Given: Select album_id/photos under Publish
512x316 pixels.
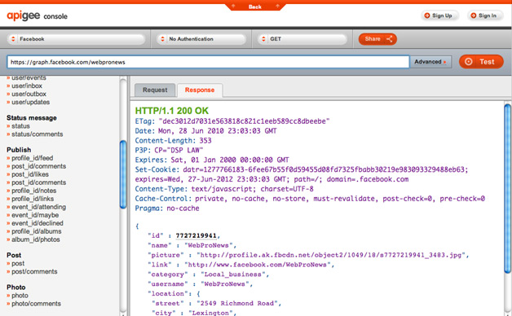Looking at the screenshot, I should pyautogui.click(x=36, y=239).
